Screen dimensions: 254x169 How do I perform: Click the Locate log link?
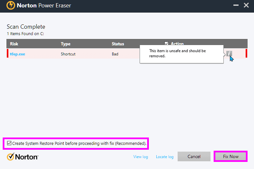click(x=165, y=157)
